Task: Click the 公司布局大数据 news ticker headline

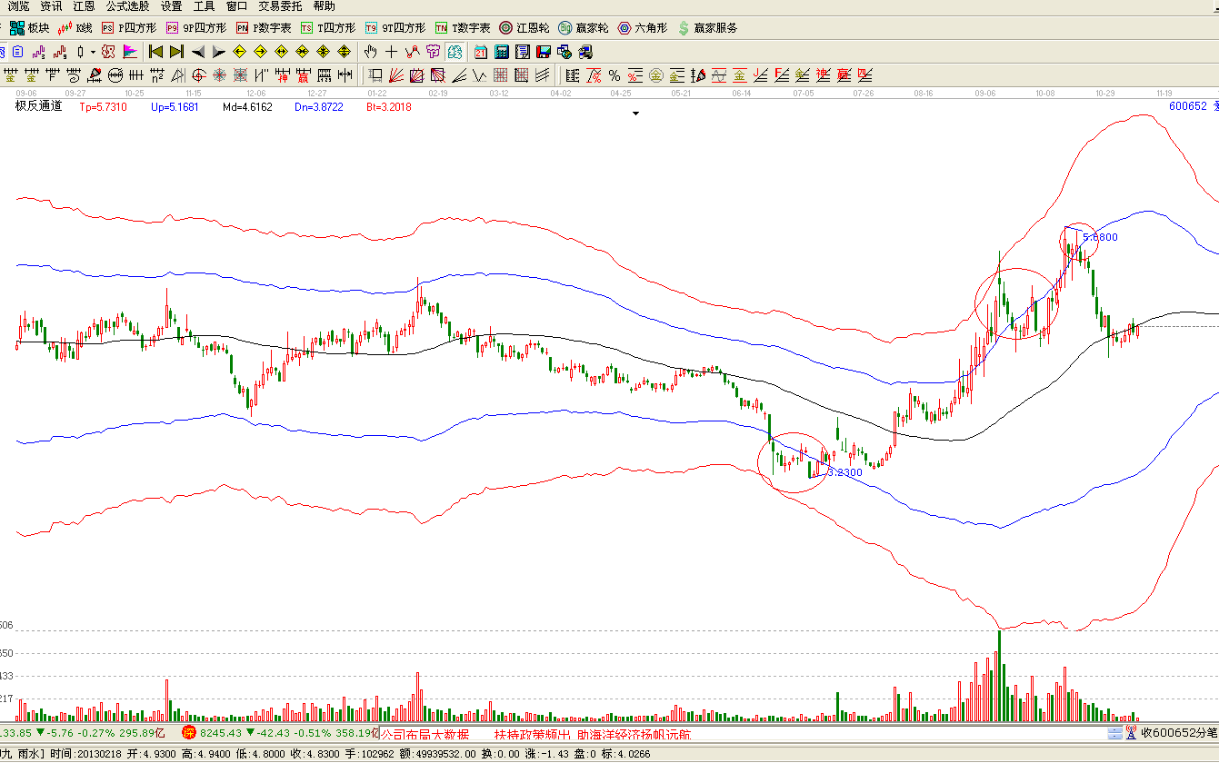Action: tap(425, 734)
